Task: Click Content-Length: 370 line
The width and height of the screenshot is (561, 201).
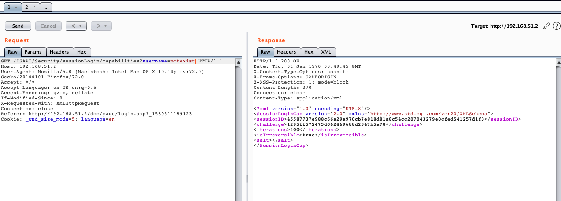Action: (283, 88)
